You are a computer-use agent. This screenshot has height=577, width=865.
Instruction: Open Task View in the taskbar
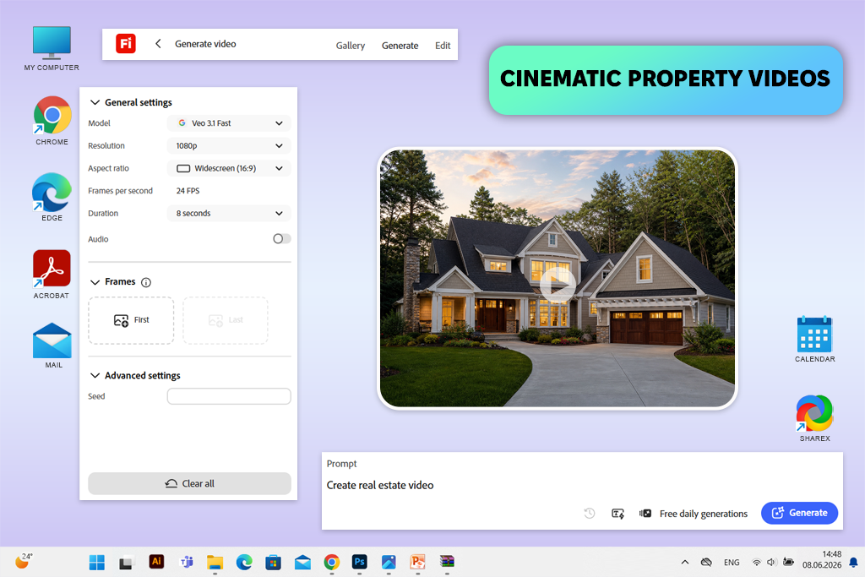pyautogui.click(x=127, y=562)
